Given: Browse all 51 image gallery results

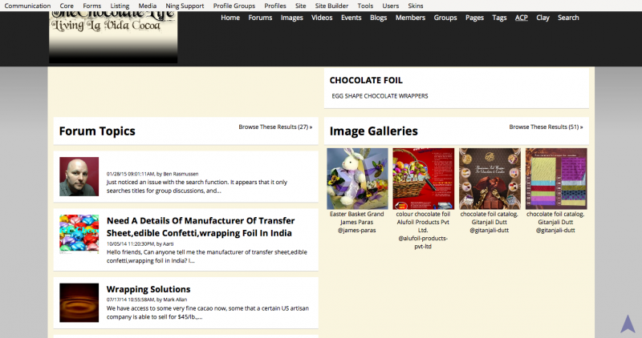Looking at the screenshot, I should point(547,127).
